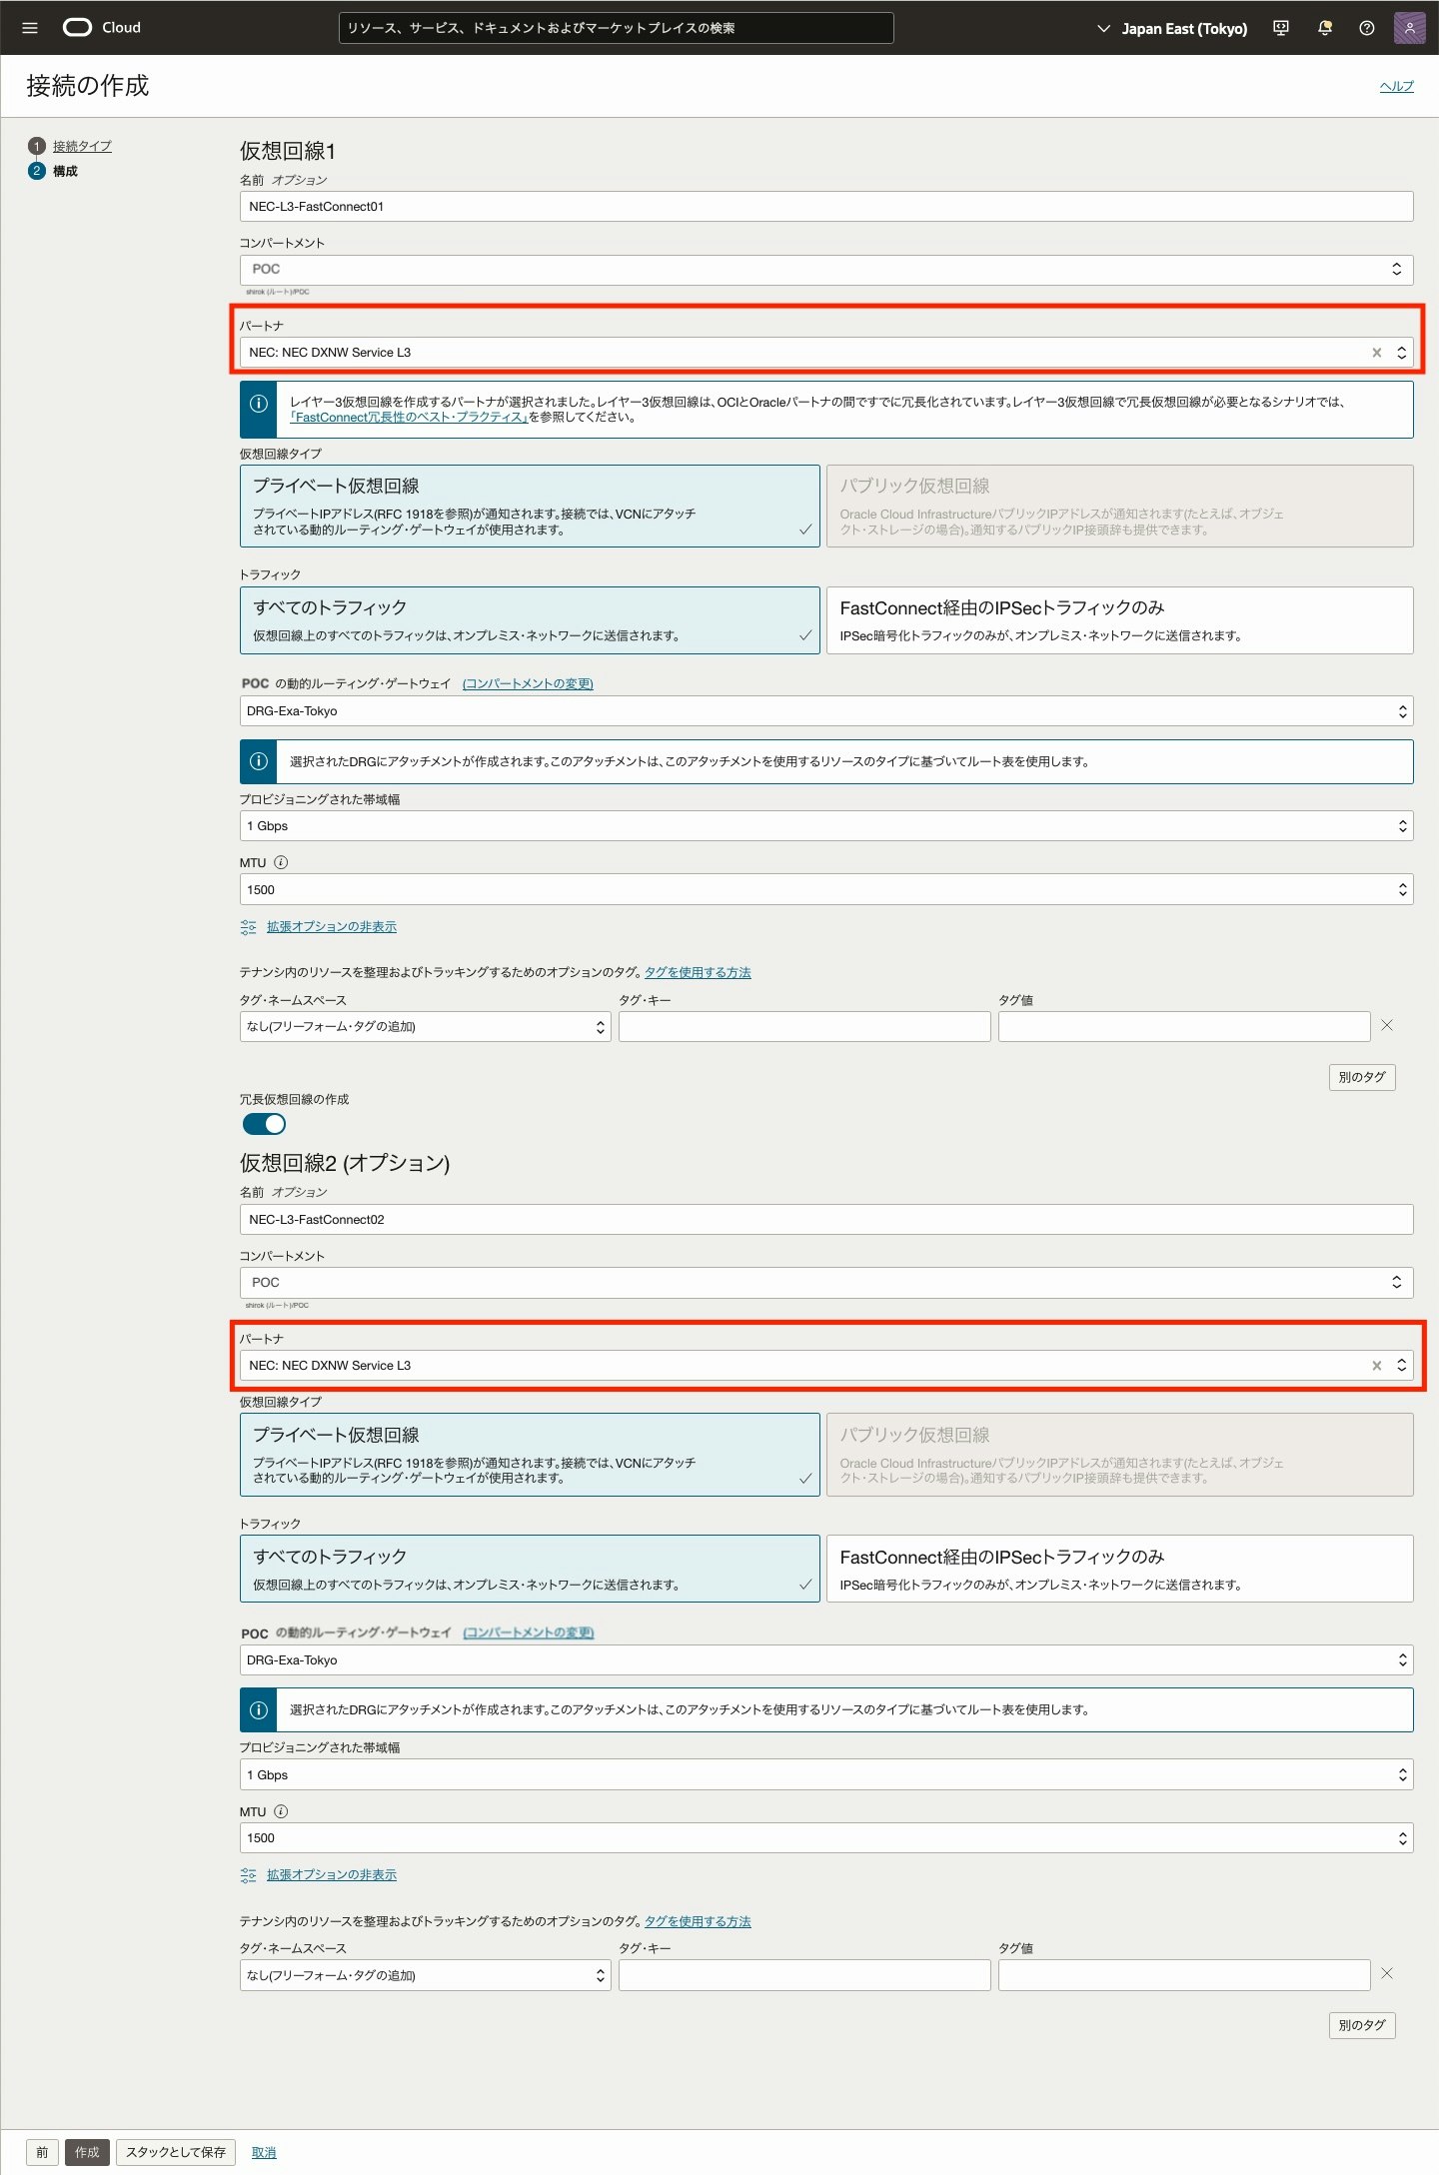Viewport: 1439px width, 2175px height.
Task: Click the advanced options slider icon in circuit 1
Action: (248, 927)
